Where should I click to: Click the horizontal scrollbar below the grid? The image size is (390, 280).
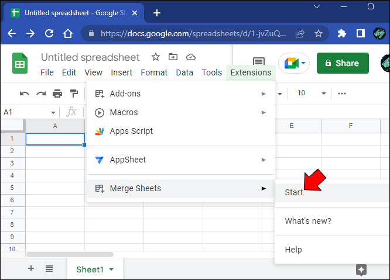point(70,254)
